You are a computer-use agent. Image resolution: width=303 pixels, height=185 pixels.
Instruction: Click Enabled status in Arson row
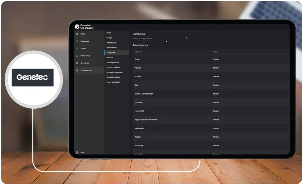tap(216, 59)
